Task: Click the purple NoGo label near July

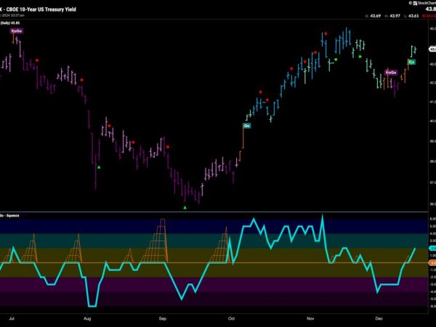Action: pyautogui.click(x=17, y=31)
